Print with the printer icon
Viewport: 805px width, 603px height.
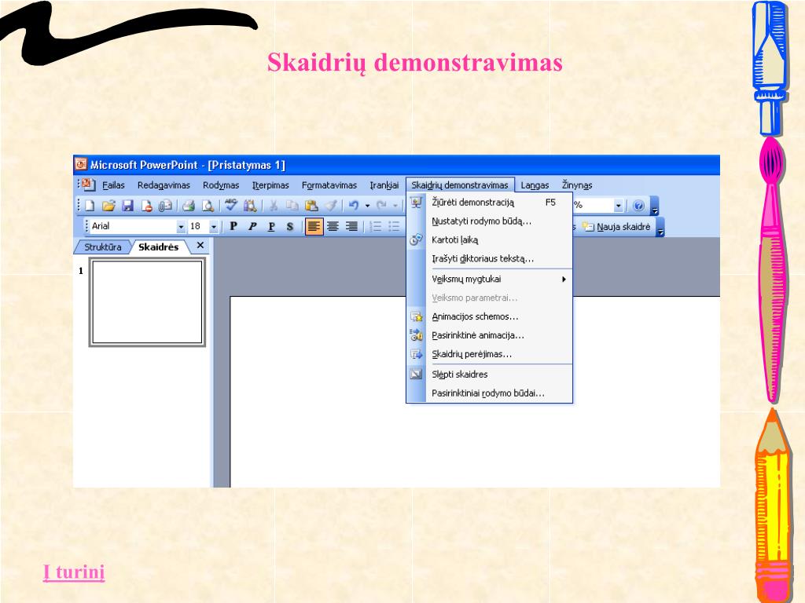[189, 206]
